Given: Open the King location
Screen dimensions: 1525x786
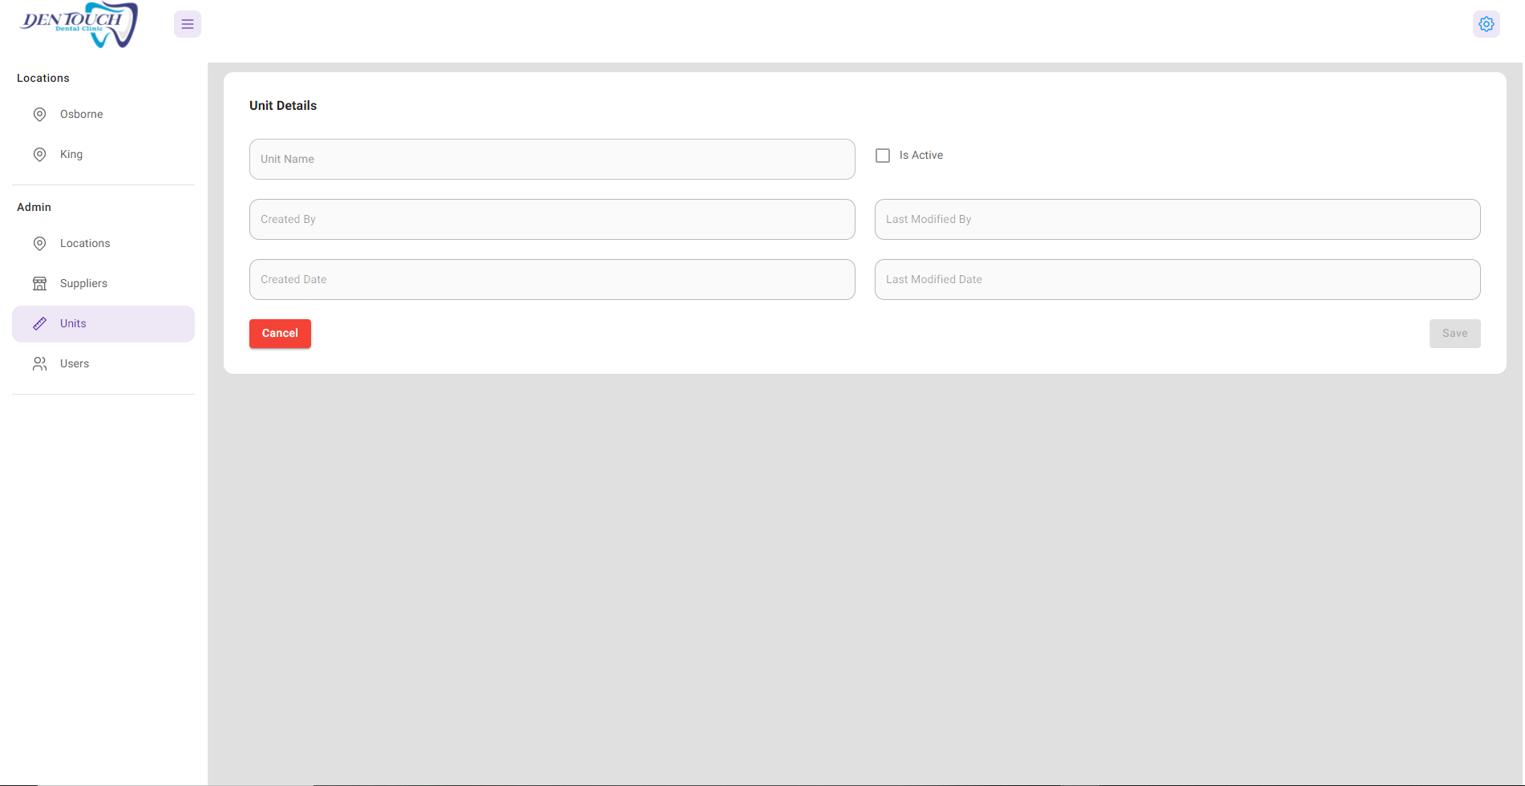Looking at the screenshot, I should (x=103, y=155).
